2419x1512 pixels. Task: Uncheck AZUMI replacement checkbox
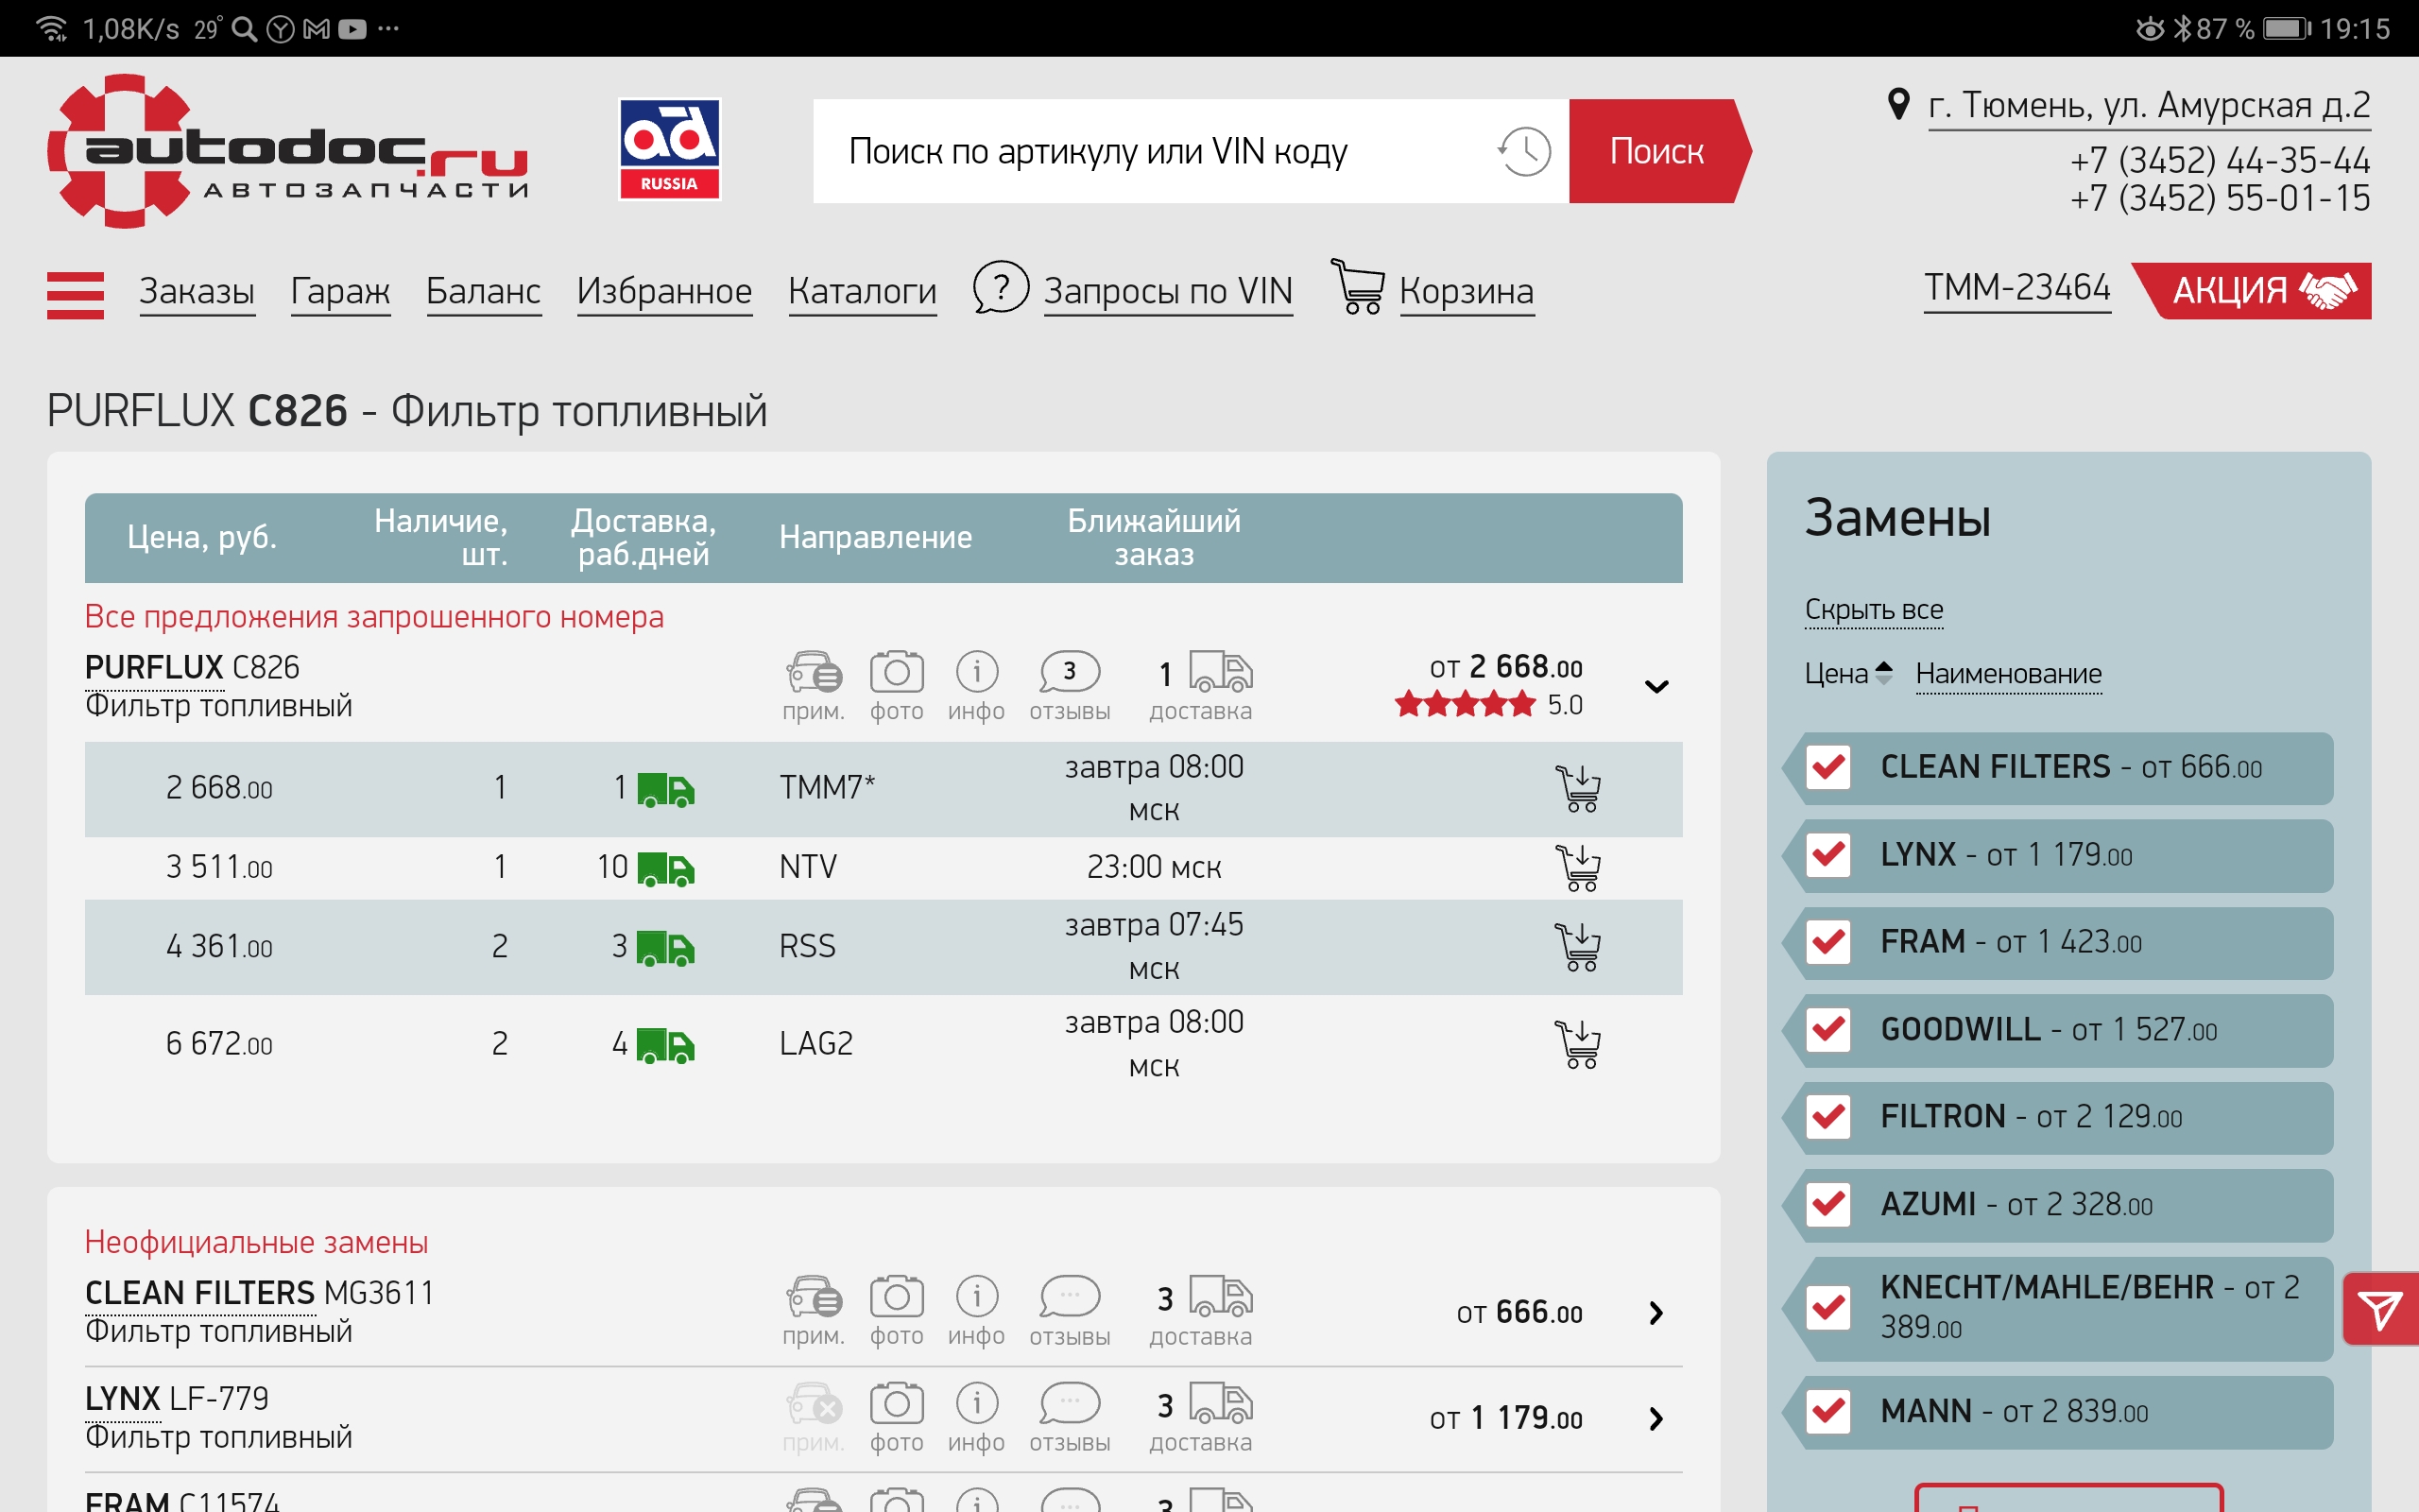1828,1205
